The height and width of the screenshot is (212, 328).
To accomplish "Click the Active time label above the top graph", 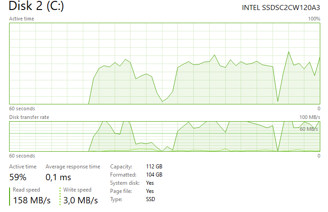I will (21, 19).
